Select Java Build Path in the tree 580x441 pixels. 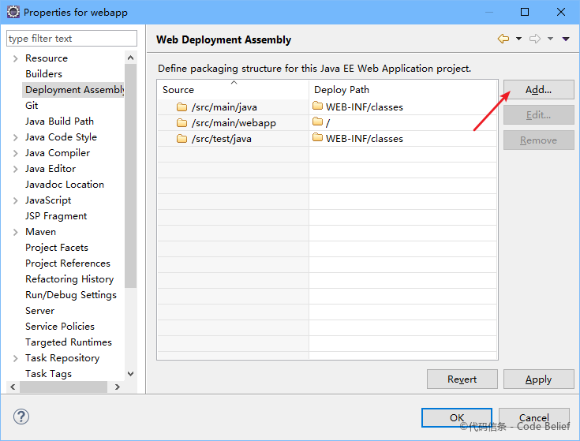[x=59, y=121]
